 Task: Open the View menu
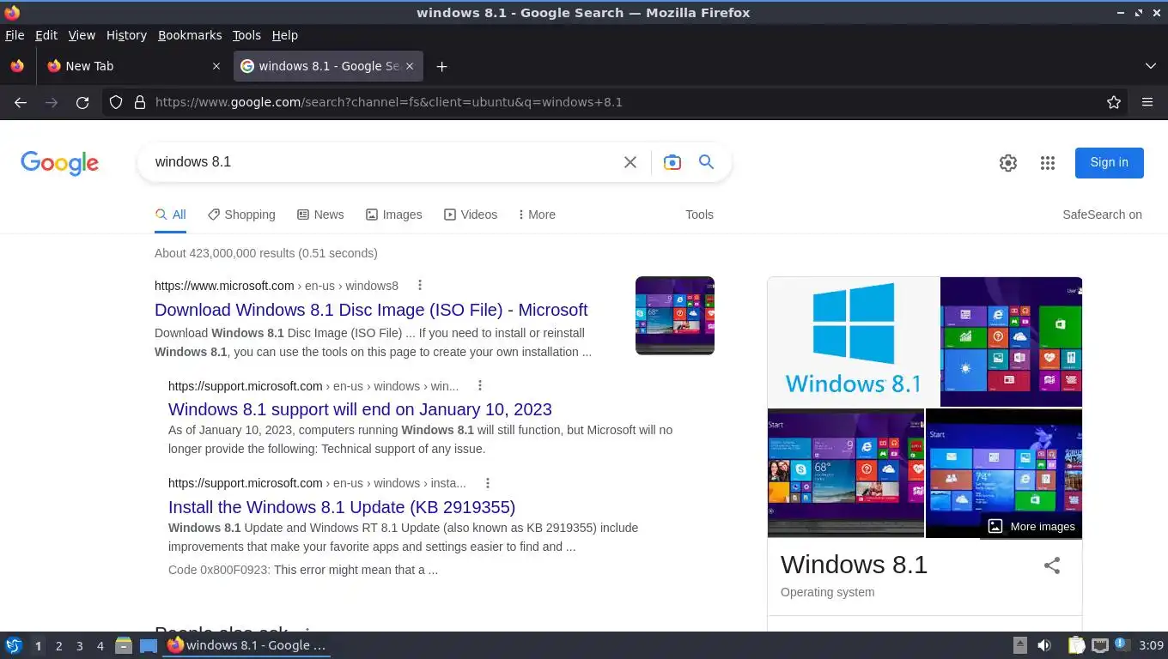[82, 35]
